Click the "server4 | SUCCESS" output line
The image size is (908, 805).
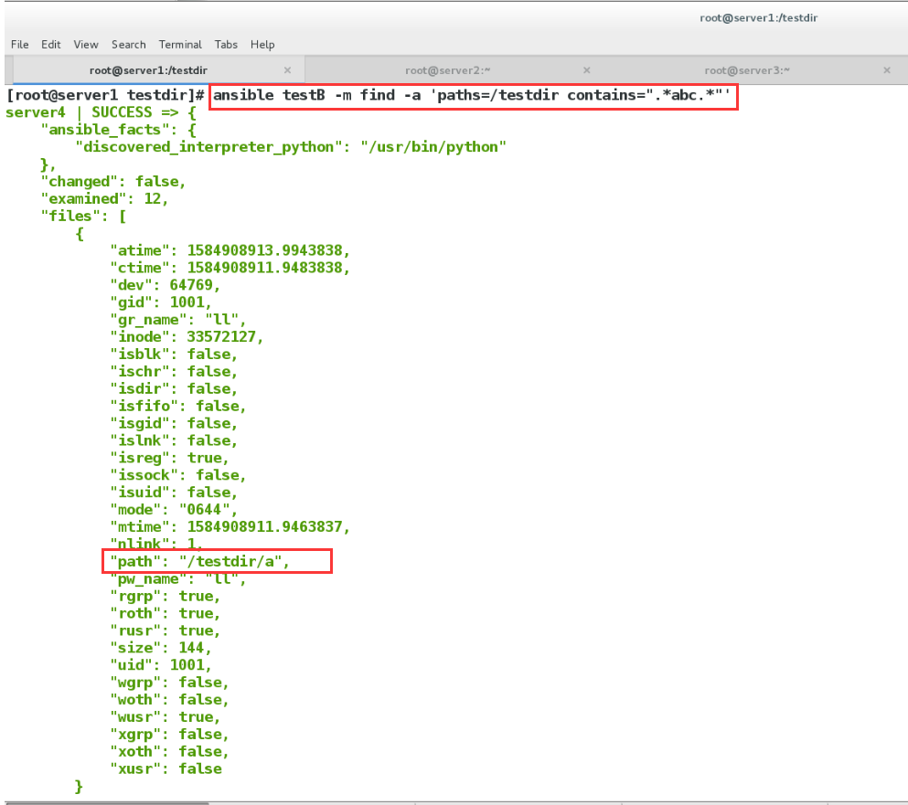pos(101,112)
